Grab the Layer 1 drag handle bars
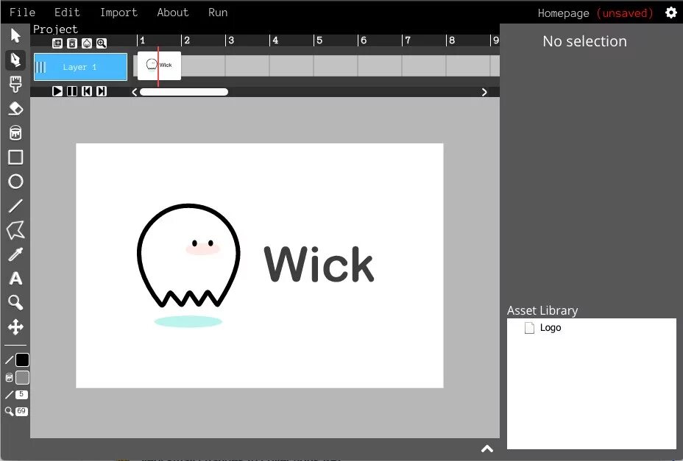 pos(40,67)
